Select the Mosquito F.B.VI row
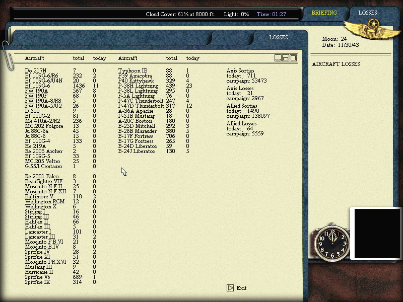The image size is (403, 302). (60, 242)
